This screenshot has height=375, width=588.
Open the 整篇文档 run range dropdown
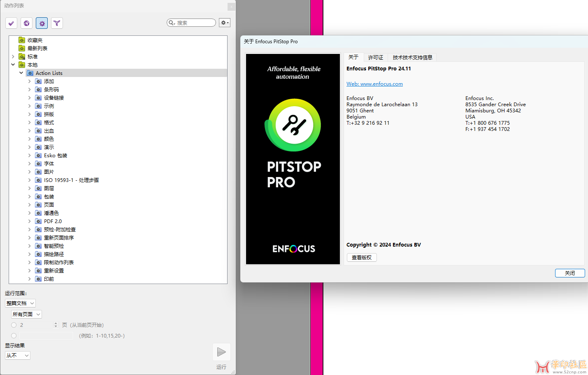click(x=20, y=303)
